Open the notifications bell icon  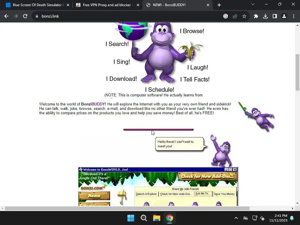coord(292,218)
